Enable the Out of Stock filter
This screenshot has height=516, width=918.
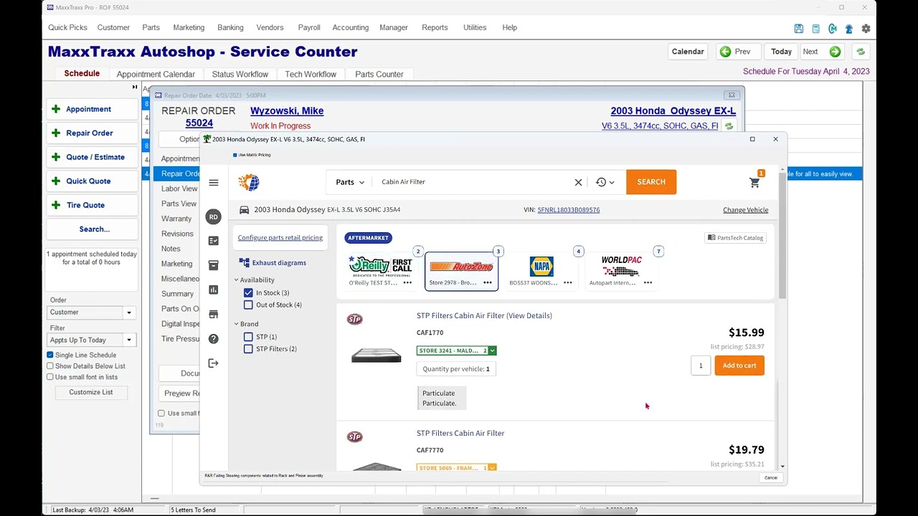(248, 305)
